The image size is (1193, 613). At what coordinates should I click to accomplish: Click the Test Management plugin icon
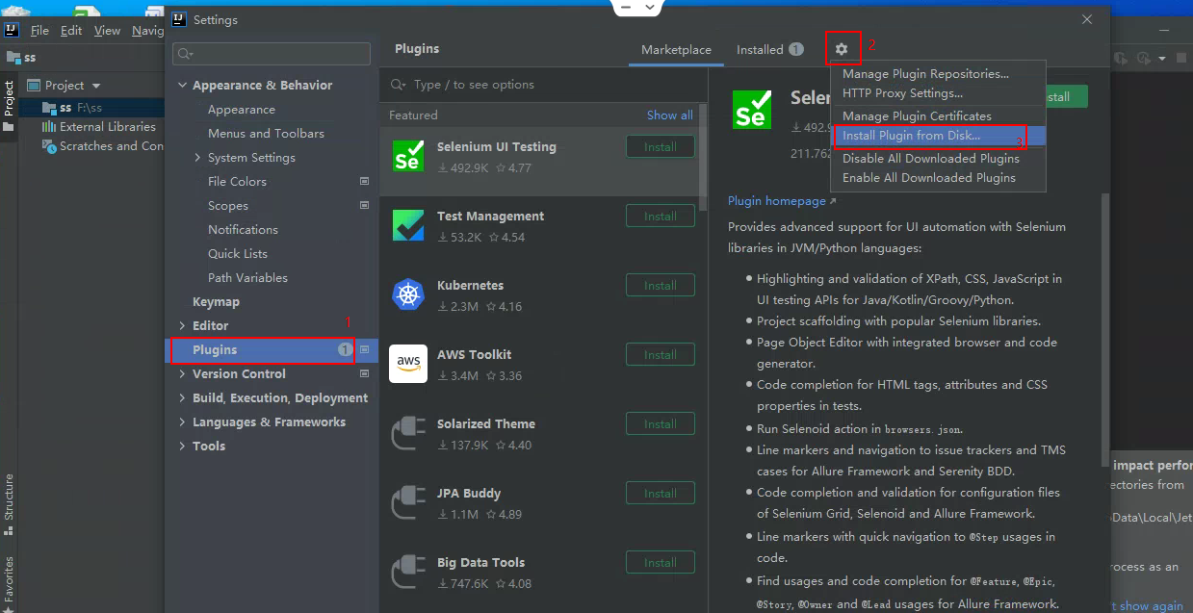tap(408, 225)
